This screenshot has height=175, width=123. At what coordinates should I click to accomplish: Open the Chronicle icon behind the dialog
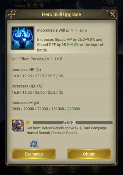click(x=110, y=5)
